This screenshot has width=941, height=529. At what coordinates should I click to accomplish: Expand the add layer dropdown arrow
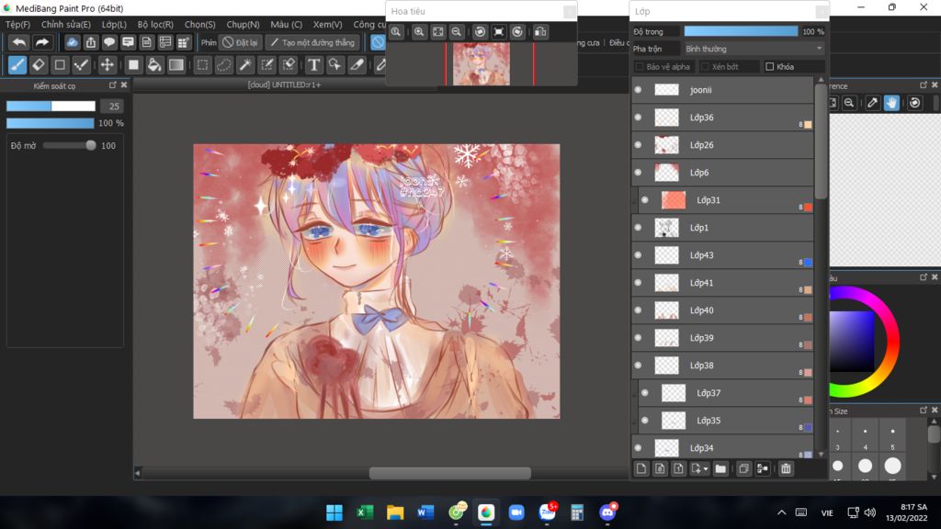pyautogui.click(x=704, y=469)
